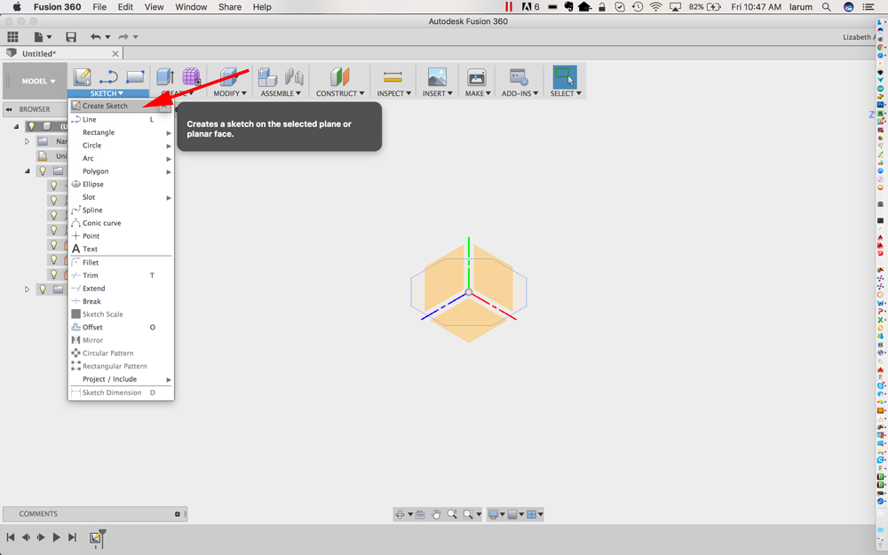Open the Project / Include submenu
This screenshot has width=888, height=555.
coord(121,379)
